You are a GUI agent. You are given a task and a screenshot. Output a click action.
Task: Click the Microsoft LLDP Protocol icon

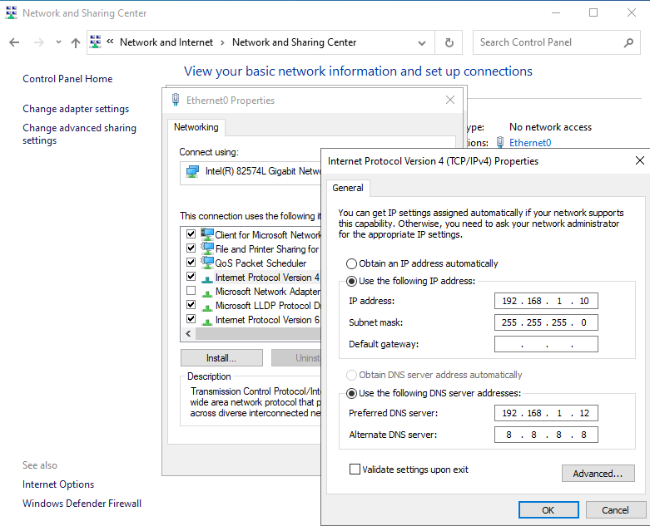coord(207,307)
